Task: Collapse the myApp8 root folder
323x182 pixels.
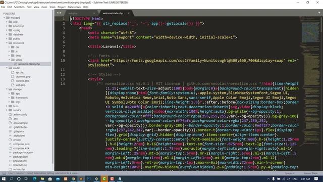Action: pos(4,18)
